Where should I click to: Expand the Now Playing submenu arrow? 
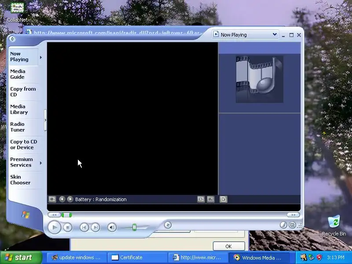[41, 58]
